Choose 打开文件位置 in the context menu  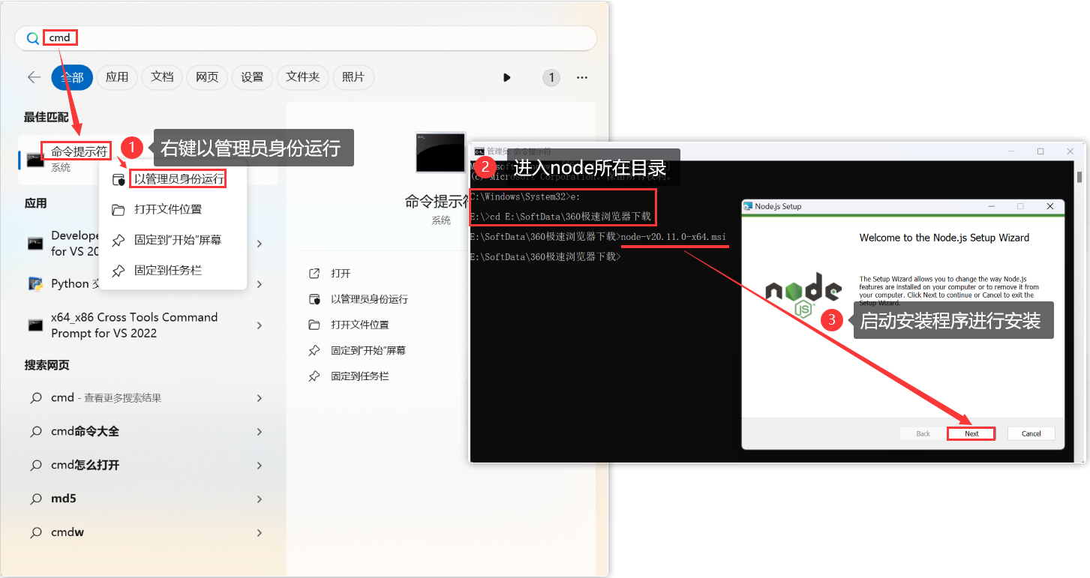[173, 209]
